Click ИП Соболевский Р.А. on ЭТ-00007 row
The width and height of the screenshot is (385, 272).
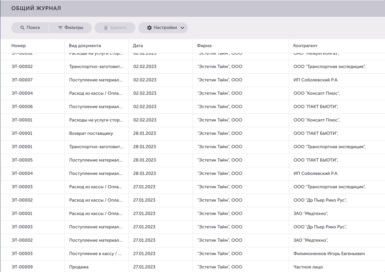pyautogui.click(x=316, y=80)
